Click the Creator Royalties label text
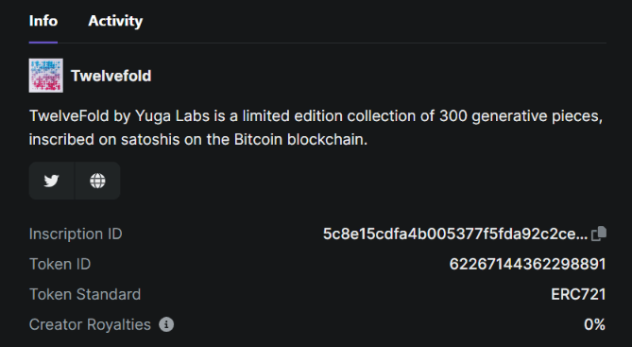 pos(90,324)
